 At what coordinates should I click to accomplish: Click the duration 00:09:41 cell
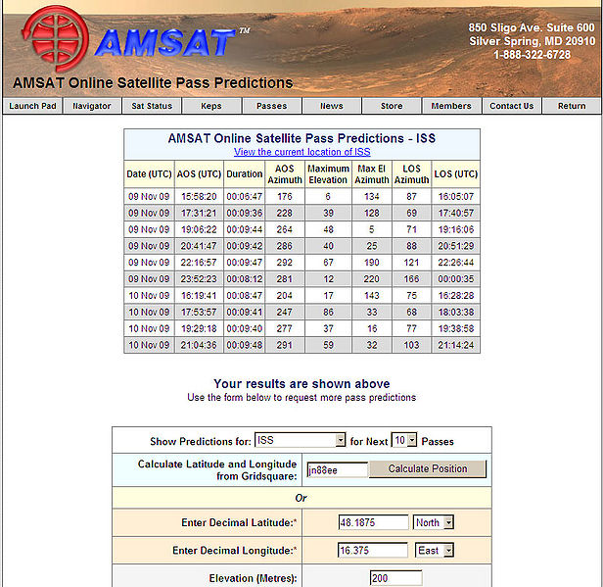tap(244, 313)
